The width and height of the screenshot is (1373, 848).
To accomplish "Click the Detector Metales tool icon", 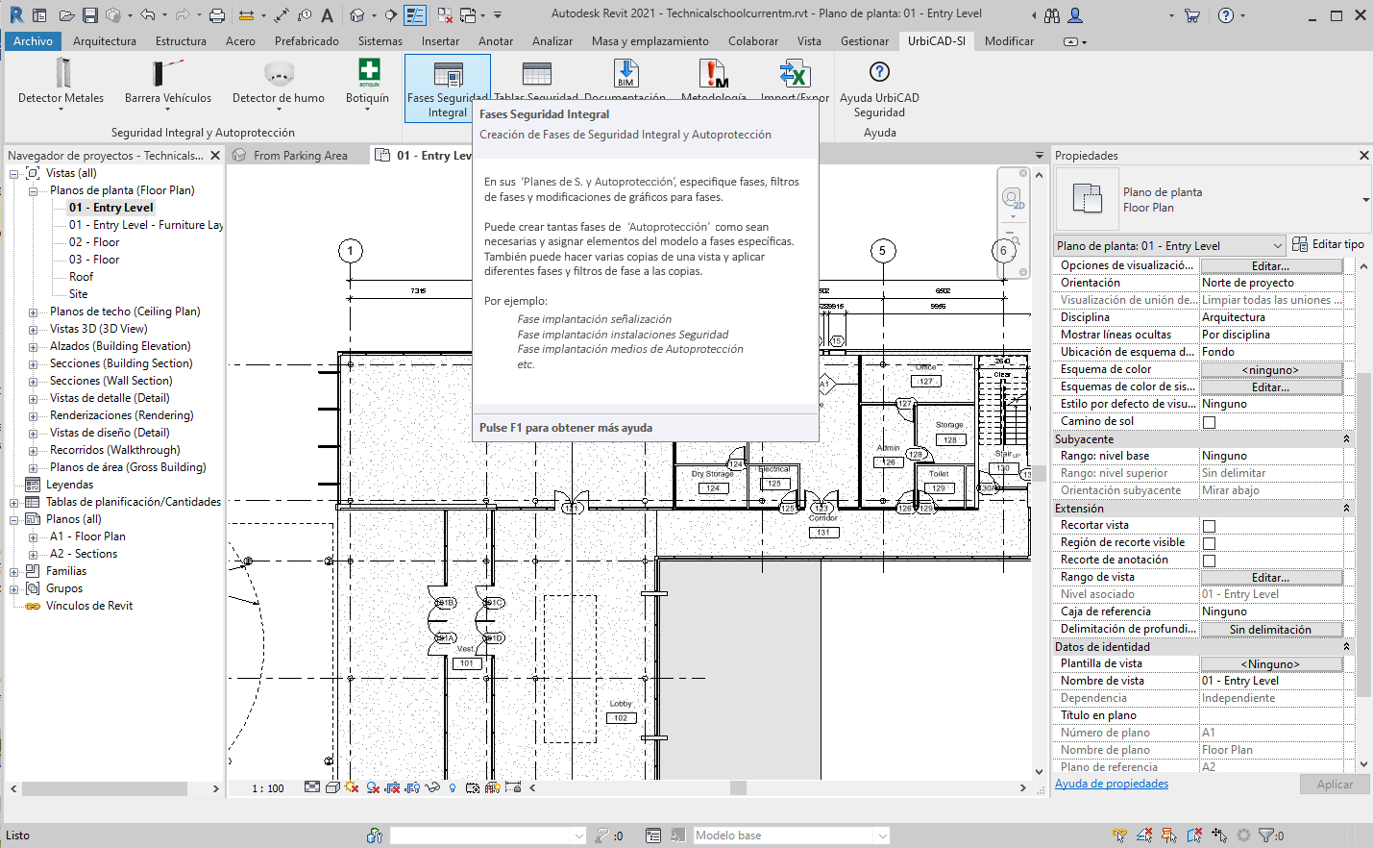I will tap(62, 74).
